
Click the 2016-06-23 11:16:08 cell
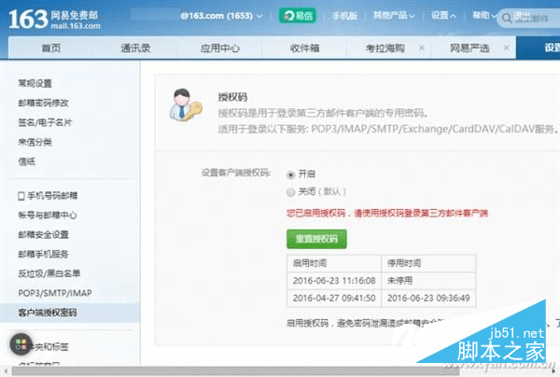click(334, 281)
